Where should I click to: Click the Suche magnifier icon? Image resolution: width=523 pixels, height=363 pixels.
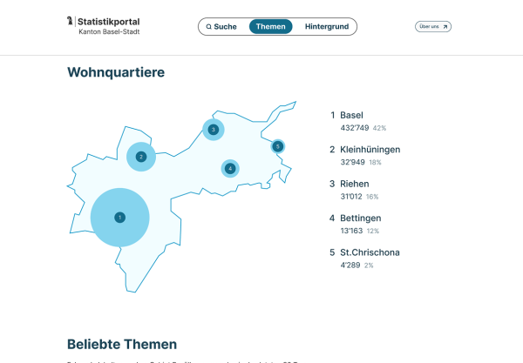click(x=209, y=27)
